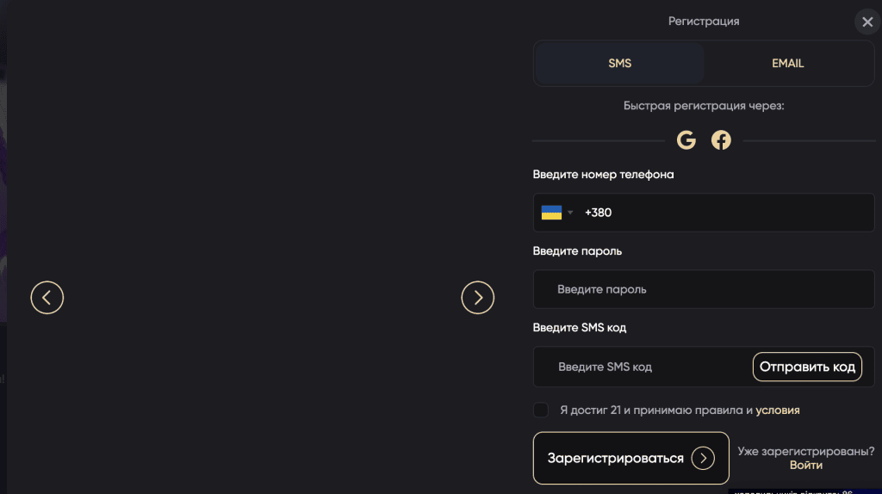The width and height of the screenshot is (882, 494).
Task: Click the Facebook quick registration icon
Action: coord(721,140)
